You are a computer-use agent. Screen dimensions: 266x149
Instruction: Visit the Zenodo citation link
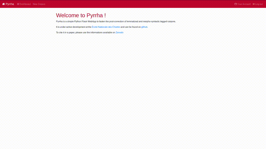119,32
